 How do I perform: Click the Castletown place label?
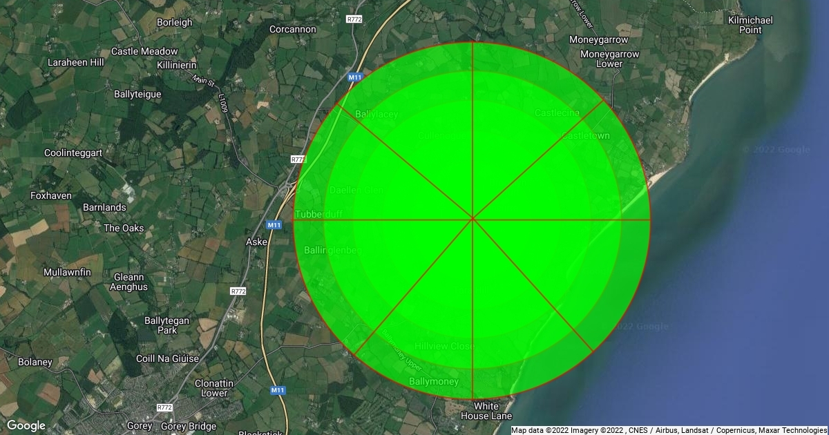(586, 136)
